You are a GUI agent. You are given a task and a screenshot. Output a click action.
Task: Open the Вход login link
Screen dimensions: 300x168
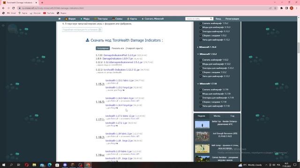pyautogui.click(x=218, y=19)
